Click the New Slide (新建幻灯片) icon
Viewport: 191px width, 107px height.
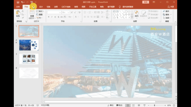(x=32, y=12)
